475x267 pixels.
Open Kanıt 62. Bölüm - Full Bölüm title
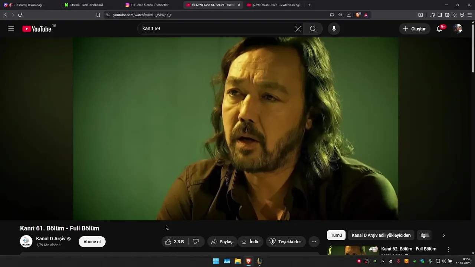[409, 249]
